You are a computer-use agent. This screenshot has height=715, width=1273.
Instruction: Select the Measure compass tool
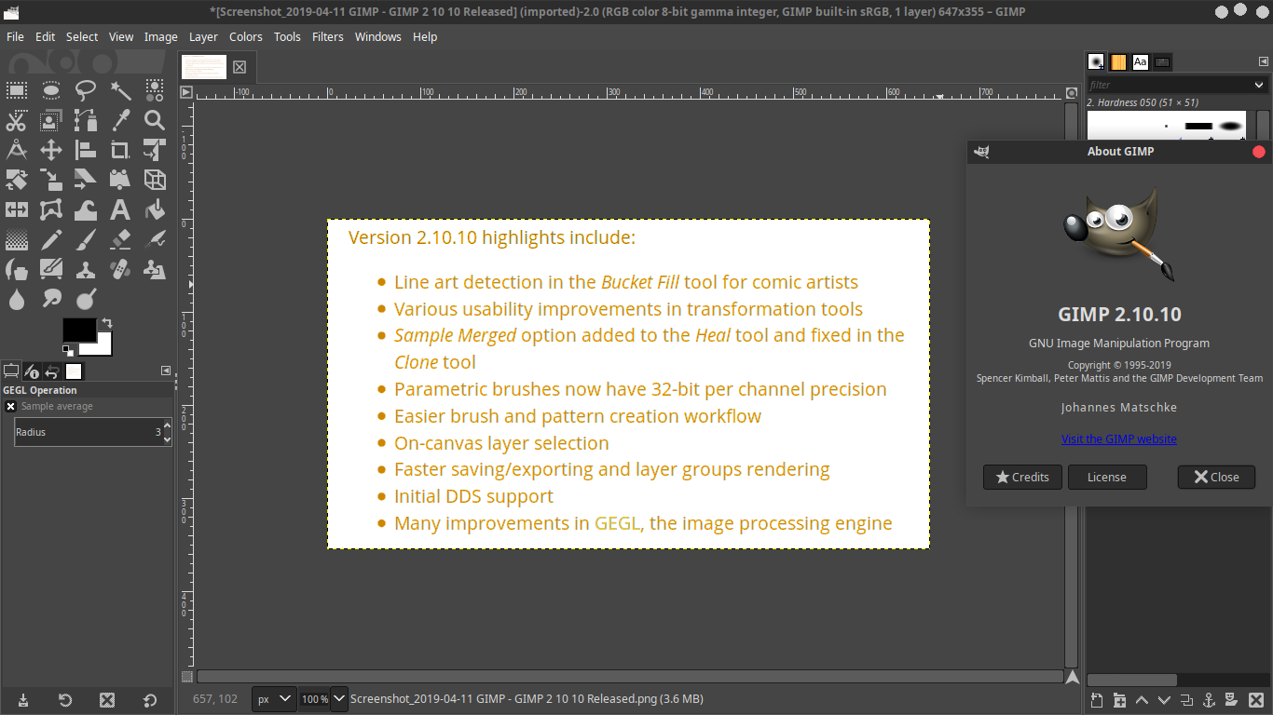(x=17, y=150)
